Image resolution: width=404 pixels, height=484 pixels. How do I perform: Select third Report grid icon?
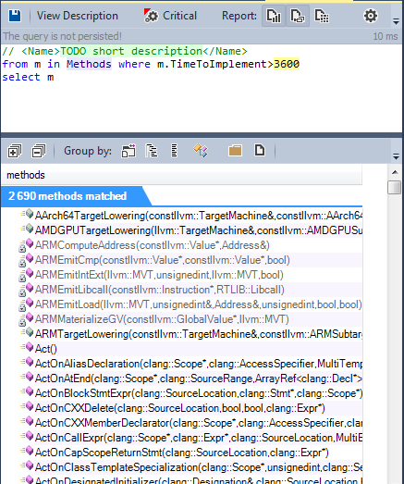(x=322, y=16)
